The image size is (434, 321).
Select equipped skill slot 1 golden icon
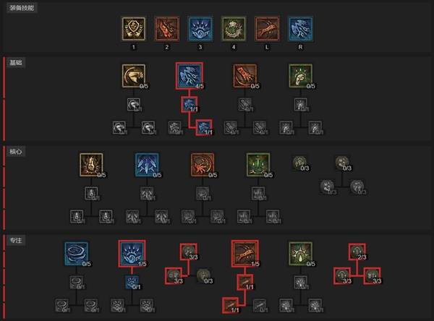133,29
